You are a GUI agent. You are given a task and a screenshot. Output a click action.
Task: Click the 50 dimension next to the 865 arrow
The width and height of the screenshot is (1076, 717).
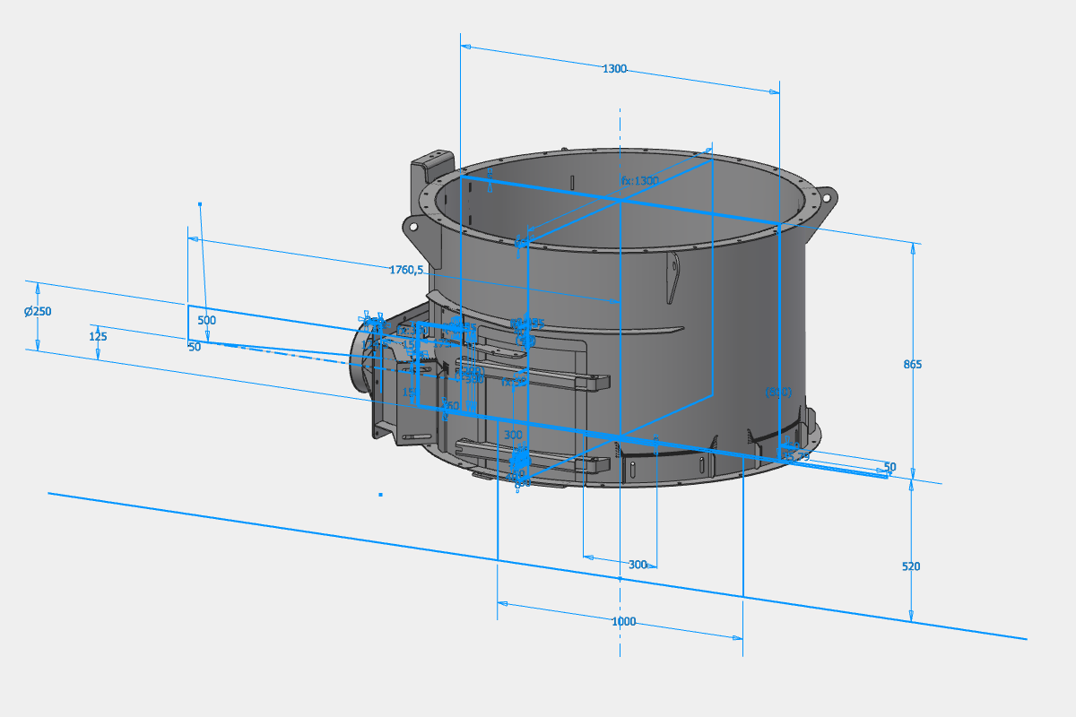click(889, 467)
